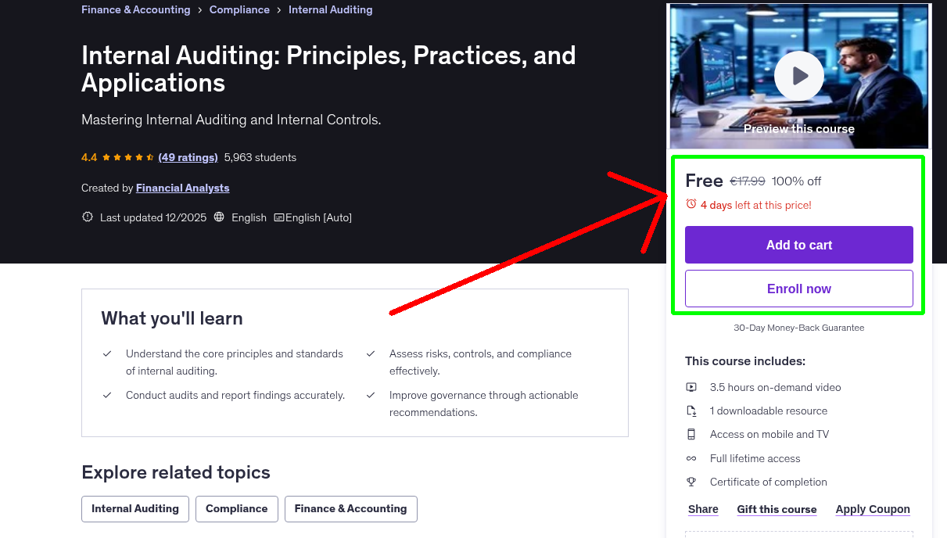Click the course preview thumbnail image

(x=719, y=47)
